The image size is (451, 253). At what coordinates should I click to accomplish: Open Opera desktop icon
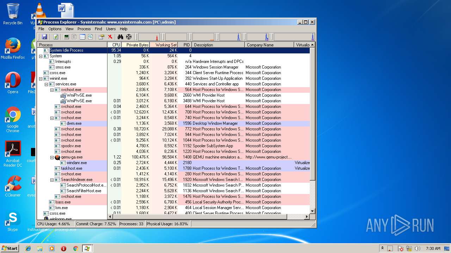(x=13, y=83)
